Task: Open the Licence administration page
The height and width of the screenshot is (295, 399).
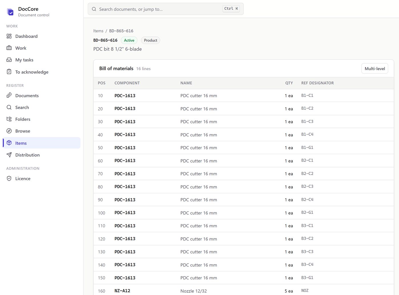Action: 42,178
